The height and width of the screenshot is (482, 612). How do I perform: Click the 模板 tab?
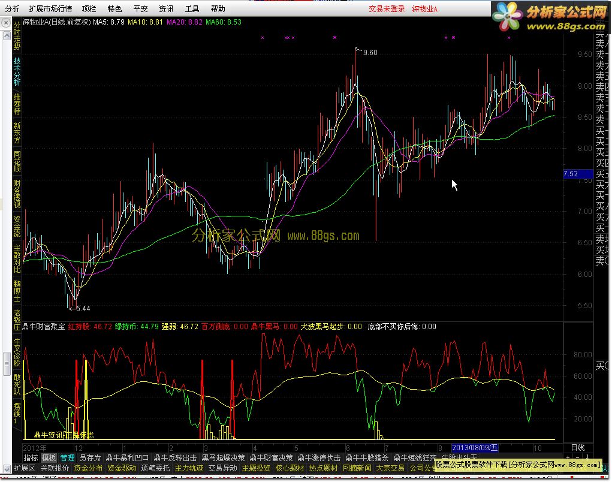click(x=49, y=457)
